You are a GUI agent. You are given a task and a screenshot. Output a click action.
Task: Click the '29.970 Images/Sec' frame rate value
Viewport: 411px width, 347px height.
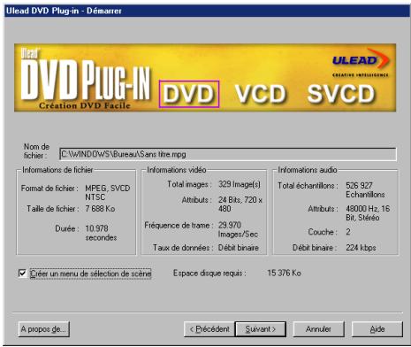pyautogui.click(x=238, y=229)
